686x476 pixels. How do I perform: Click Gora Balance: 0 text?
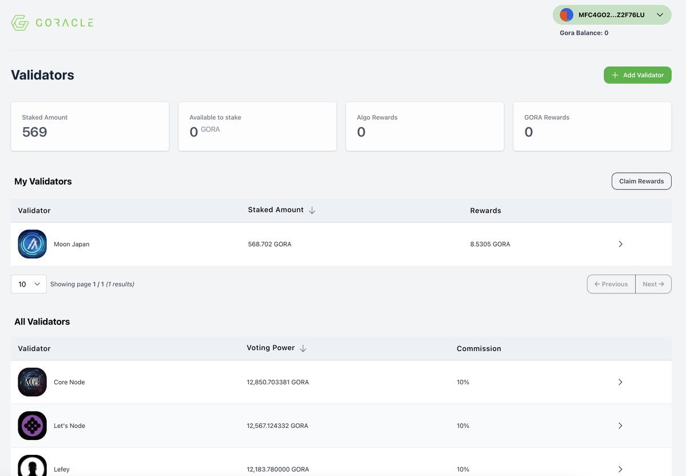pyautogui.click(x=584, y=33)
